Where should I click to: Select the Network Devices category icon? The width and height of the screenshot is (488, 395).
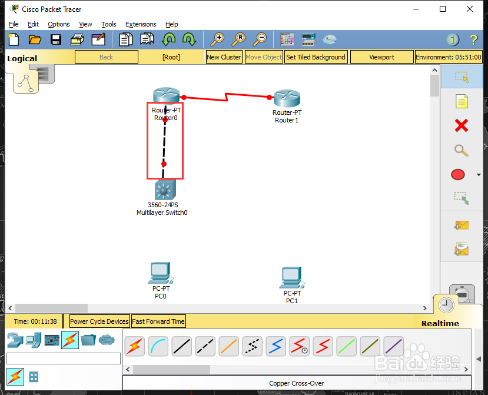[x=15, y=340]
